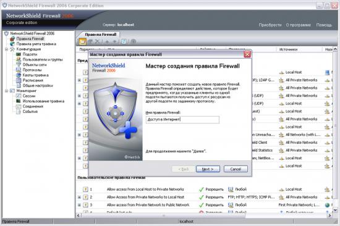Open the Сессии monitoring node
Viewport: 340px width, 226px height.
coord(29,96)
